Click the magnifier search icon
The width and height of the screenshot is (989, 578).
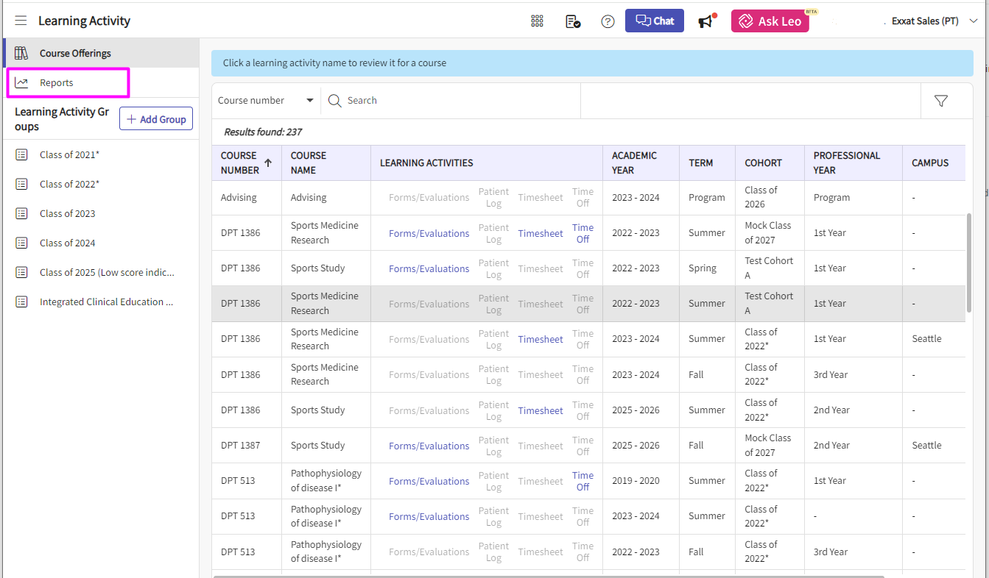click(334, 101)
